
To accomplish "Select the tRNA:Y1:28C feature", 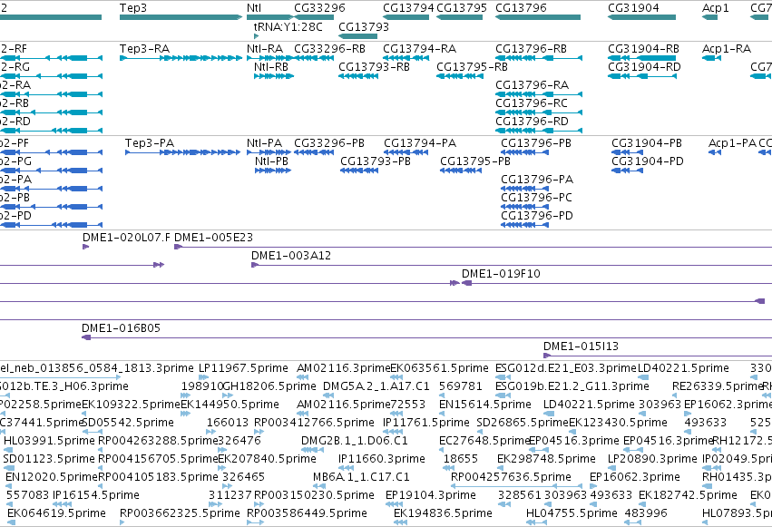I will (x=256, y=36).
